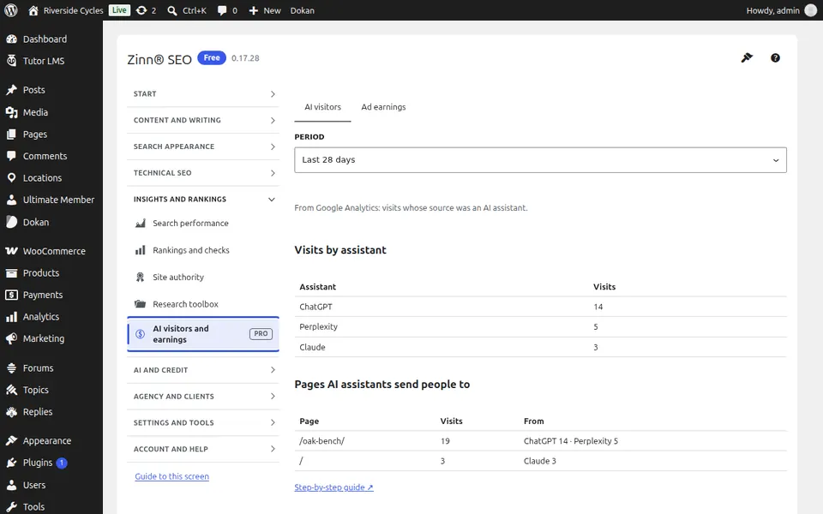This screenshot has height=514, width=823.
Task: Expand the Start section
Action: tap(203, 94)
